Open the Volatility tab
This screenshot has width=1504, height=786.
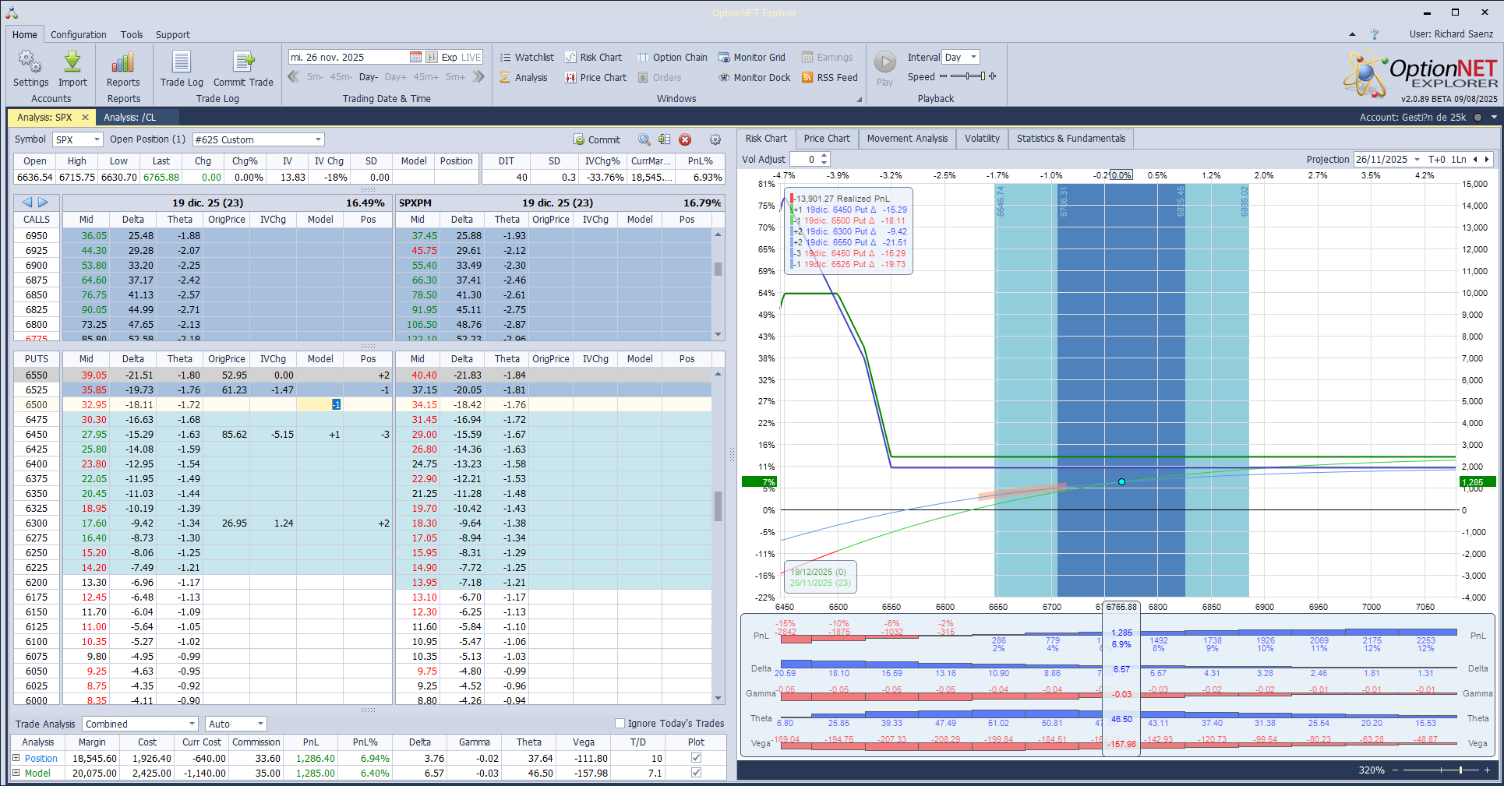(982, 139)
